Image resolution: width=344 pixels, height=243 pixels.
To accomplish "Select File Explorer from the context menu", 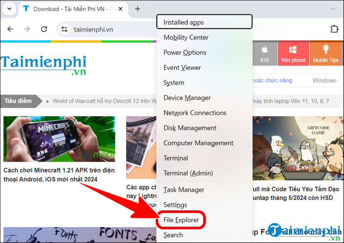I will (182, 220).
